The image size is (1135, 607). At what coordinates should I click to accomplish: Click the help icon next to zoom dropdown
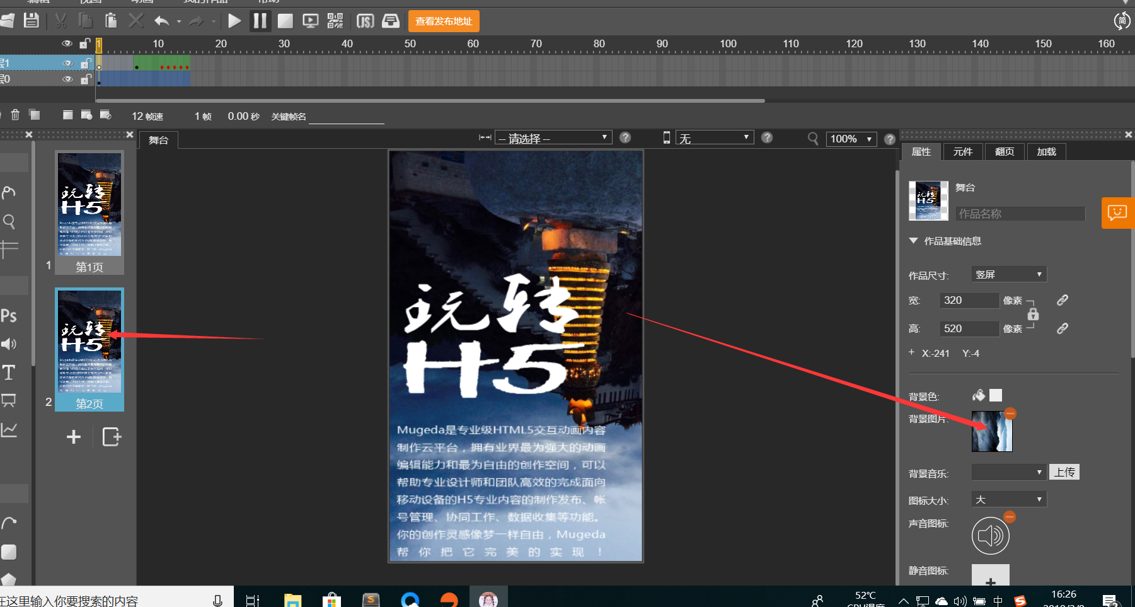pos(890,139)
